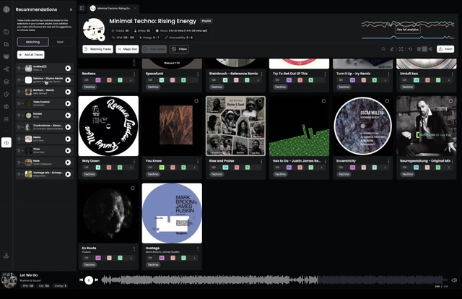This screenshot has width=462, height=299.
Task: Play the recommended track Take Control
Action: coord(68,103)
